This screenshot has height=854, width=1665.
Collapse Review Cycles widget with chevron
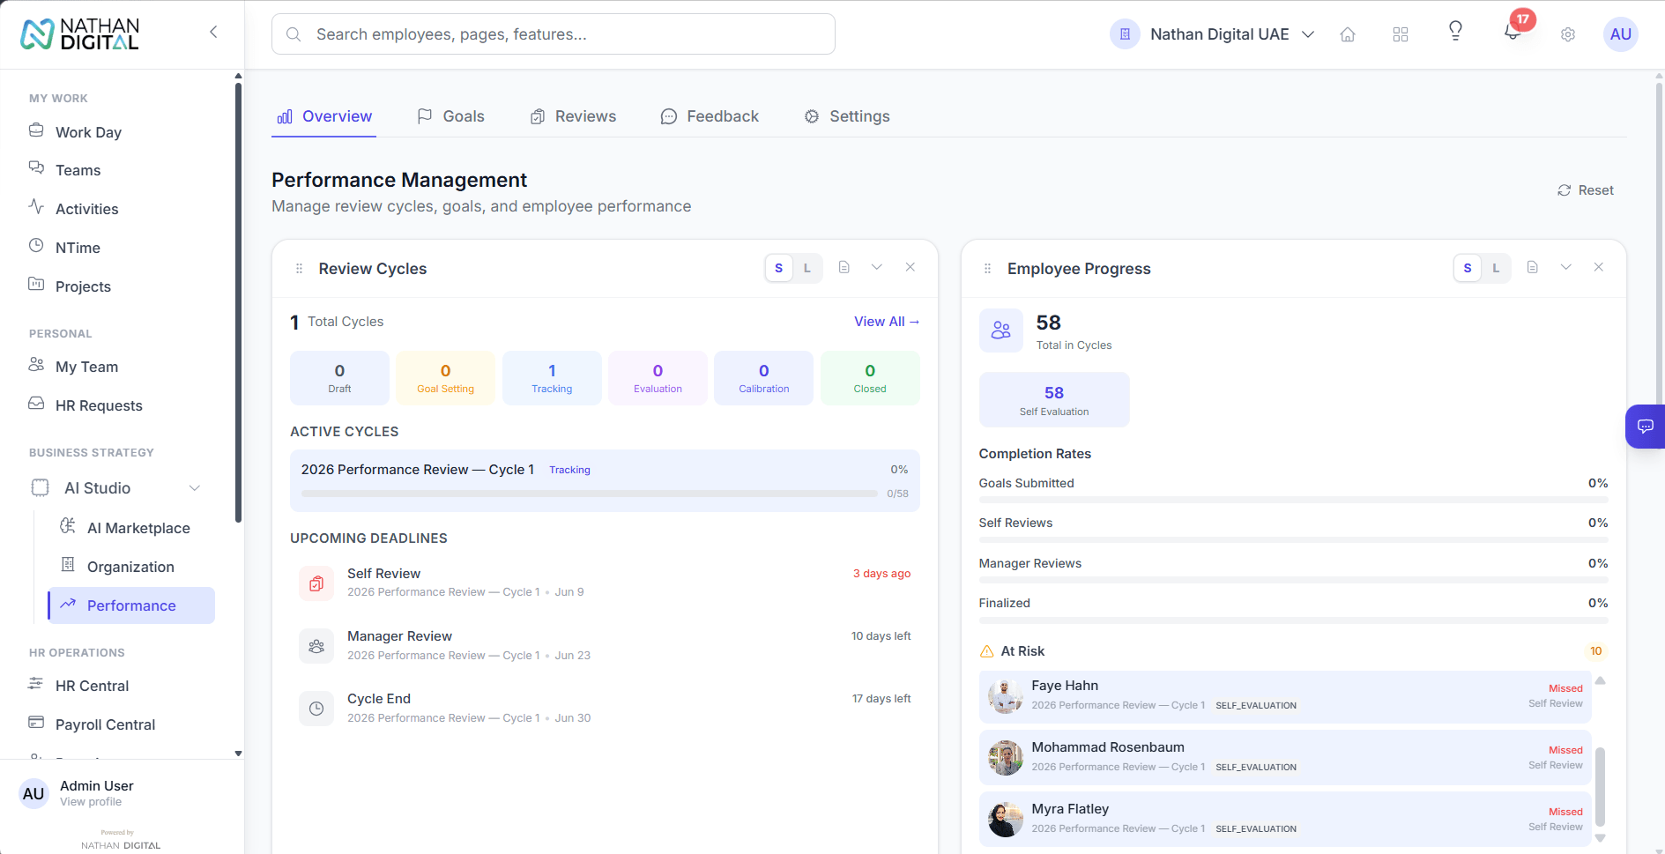click(x=877, y=267)
